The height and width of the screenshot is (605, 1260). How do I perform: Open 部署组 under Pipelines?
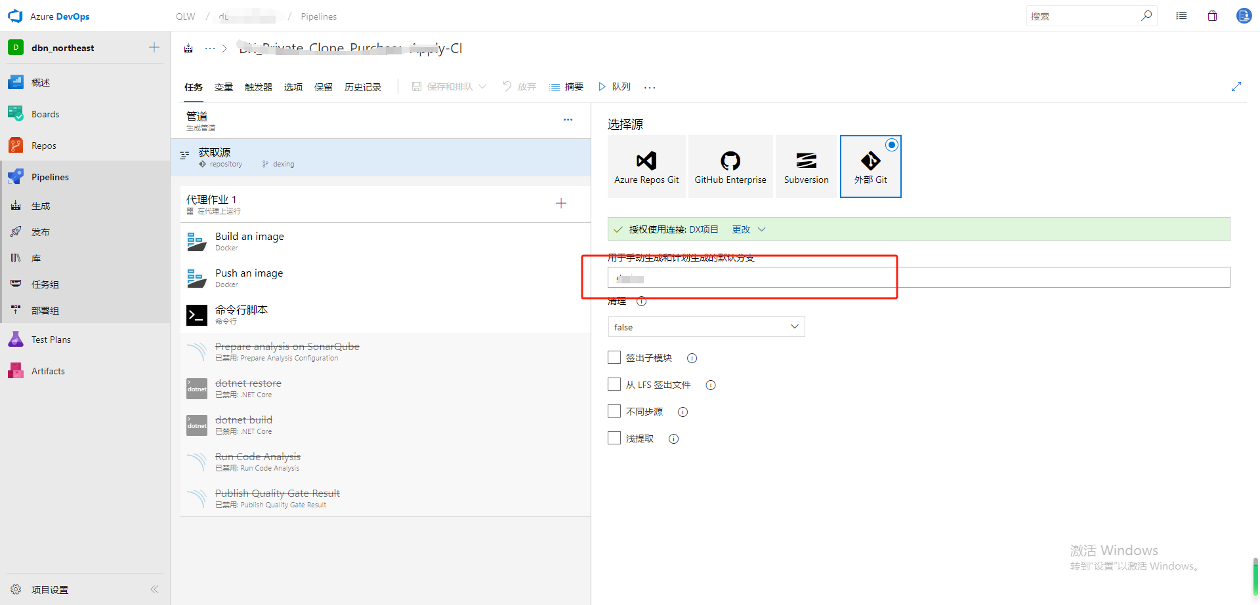pyautogui.click(x=45, y=311)
